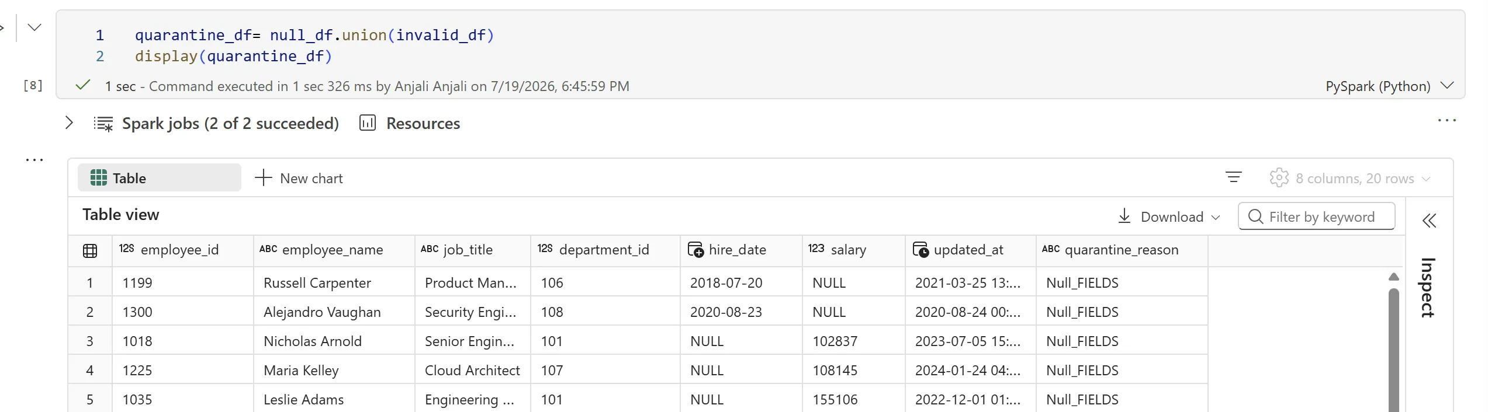Click the green Table grid icon
This screenshot has width=1488, height=412.
pyautogui.click(x=99, y=177)
